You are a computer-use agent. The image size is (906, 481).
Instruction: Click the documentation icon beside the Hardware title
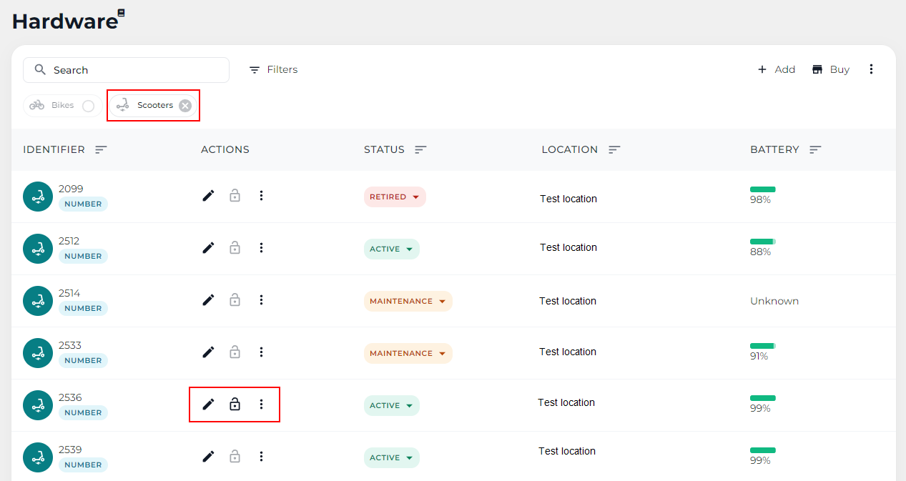[122, 13]
